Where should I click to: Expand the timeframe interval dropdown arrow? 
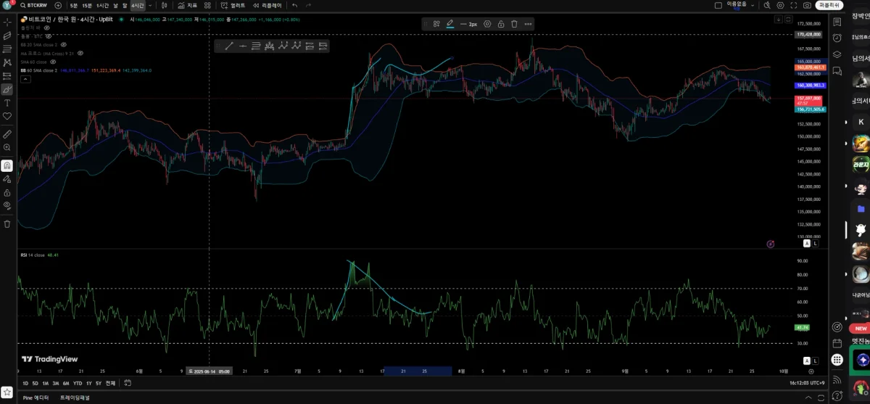click(150, 5)
